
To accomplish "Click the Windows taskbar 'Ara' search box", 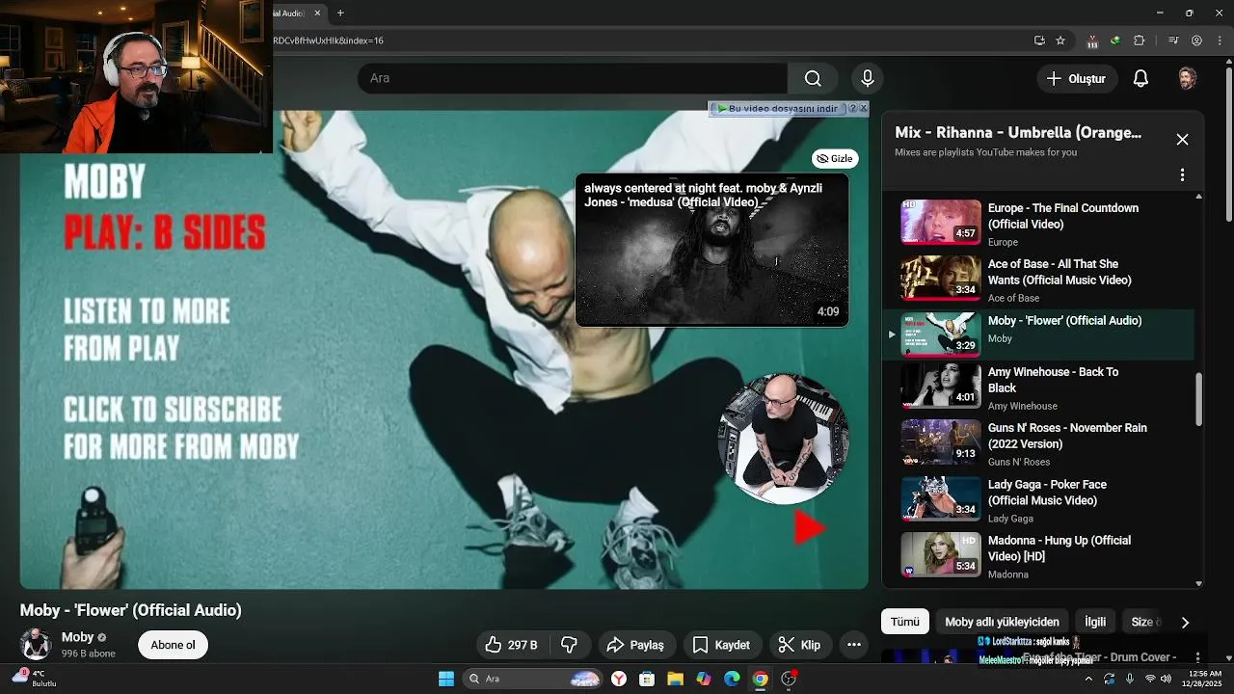I will (532, 679).
